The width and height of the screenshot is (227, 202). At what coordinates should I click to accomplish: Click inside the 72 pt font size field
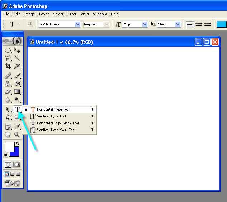pyautogui.click(x=132, y=24)
